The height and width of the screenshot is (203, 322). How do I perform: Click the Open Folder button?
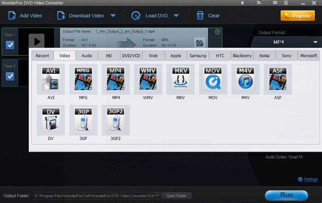[176, 196]
